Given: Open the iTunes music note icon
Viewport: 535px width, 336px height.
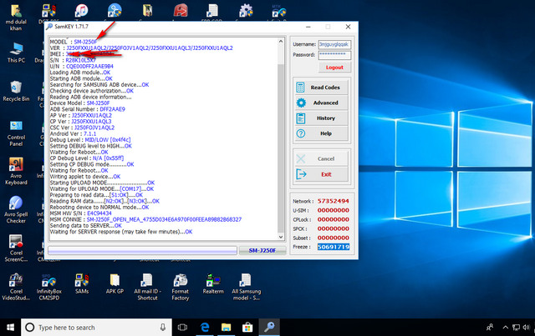Looking at the screenshot, I should tap(82, 11).
